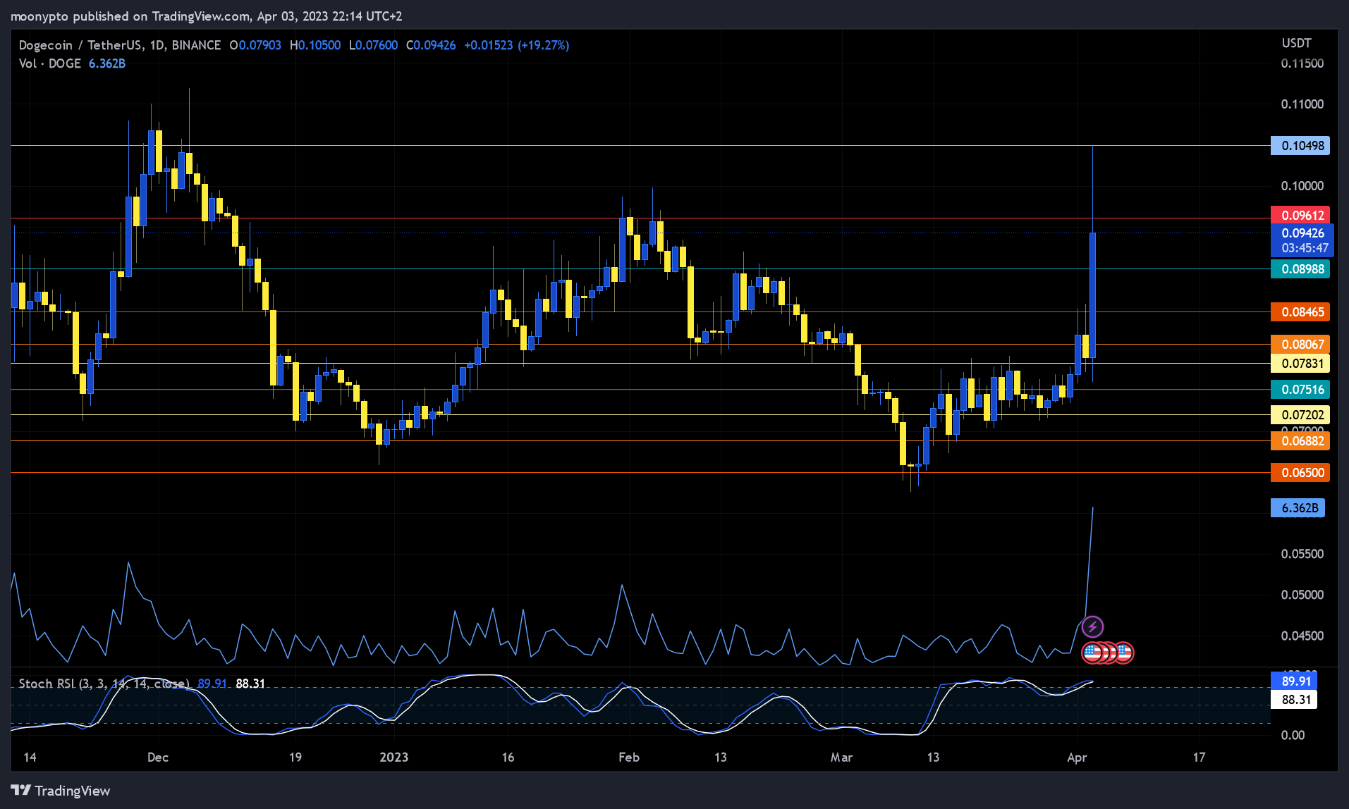This screenshot has width=1349, height=809.
Task: Select the red 0.09612 price tag
Action: pyautogui.click(x=1300, y=215)
